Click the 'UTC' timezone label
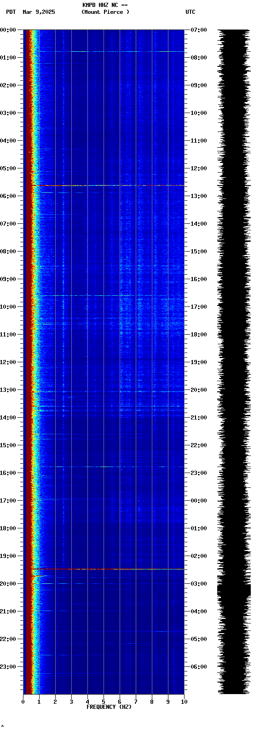The image size is (254, 731). 190,12
